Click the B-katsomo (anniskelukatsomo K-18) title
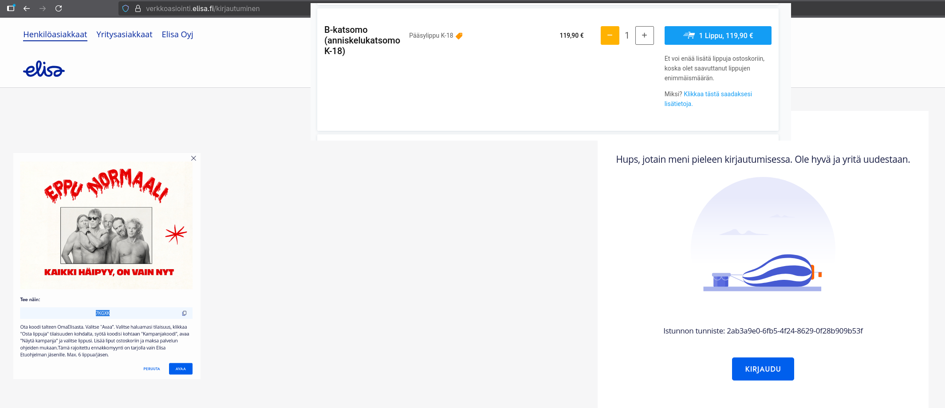The height and width of the screenshot is (408, 945). pos(362,40)
